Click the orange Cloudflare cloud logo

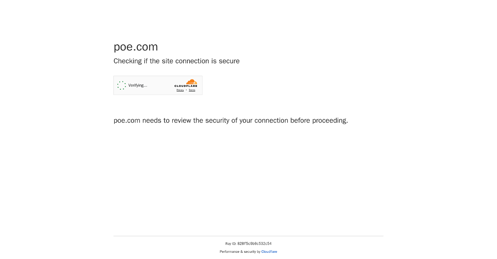[x=191, y=82]
